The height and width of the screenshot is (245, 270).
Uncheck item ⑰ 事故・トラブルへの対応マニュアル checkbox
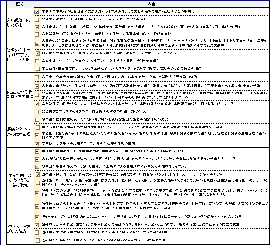tap(37, 144)
